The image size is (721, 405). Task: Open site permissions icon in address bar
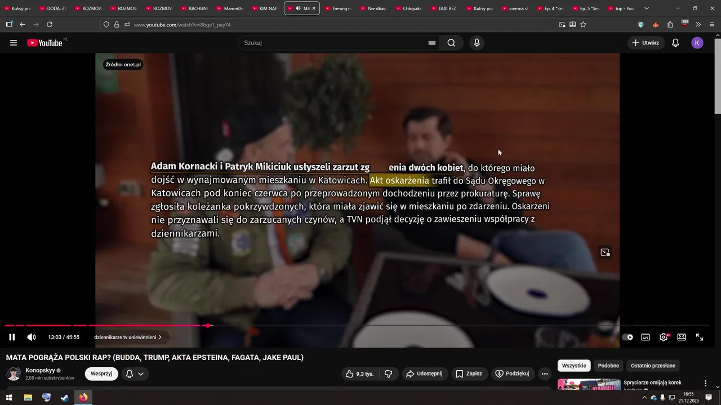(x=127, y=25)
